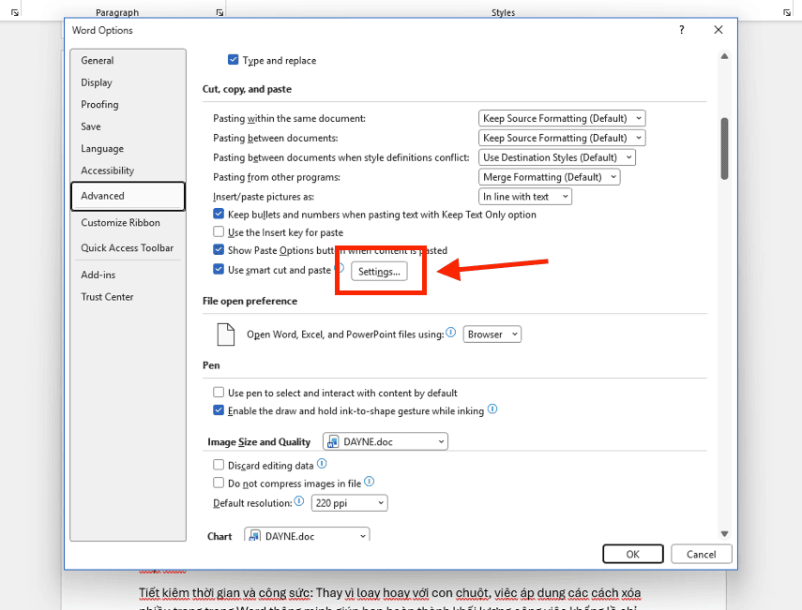Open Pasting between documents dropdown

click(562, 138)
